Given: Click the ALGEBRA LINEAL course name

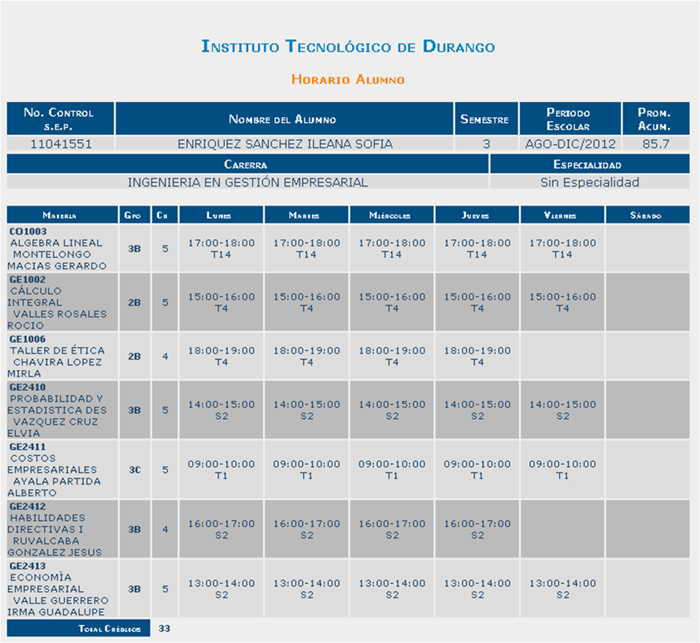Looking at the screenshot, I should point(57,243).
